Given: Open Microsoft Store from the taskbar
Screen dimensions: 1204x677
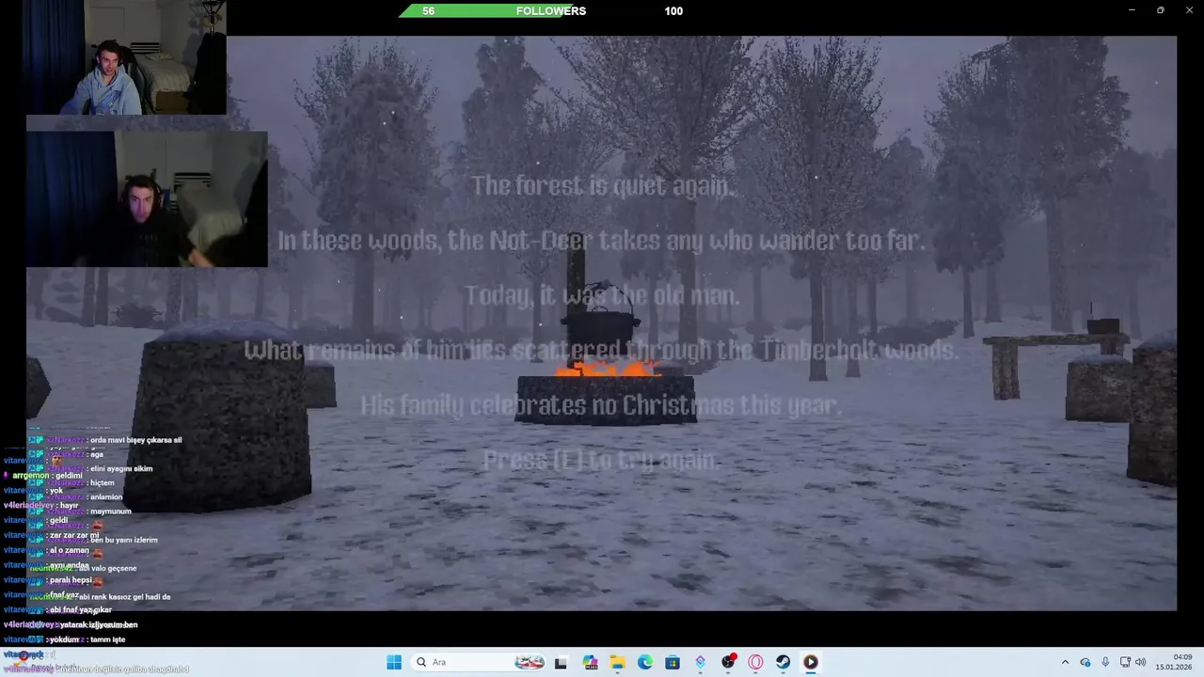Looking at the screenshot, I should (673, 662).
